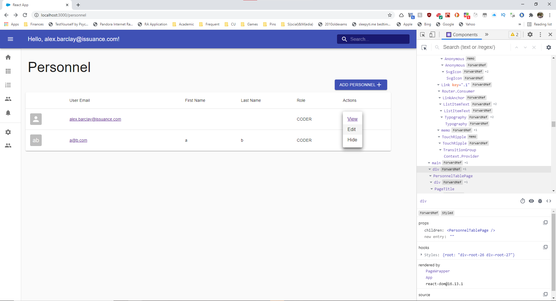Open React Components settings gear
Viewport: 556px width, 301px height.
[548, 47]
